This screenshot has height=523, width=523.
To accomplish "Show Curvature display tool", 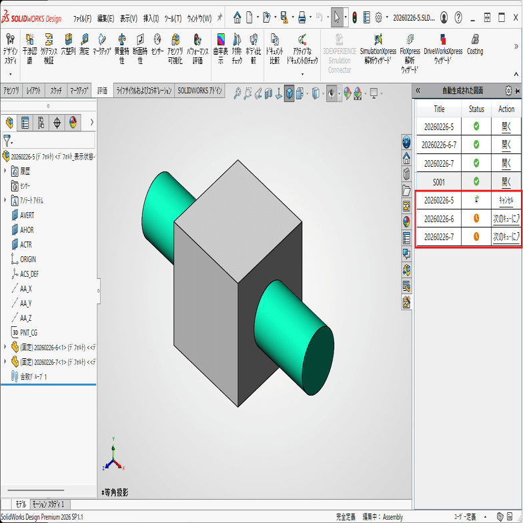I will pos(220,49).
